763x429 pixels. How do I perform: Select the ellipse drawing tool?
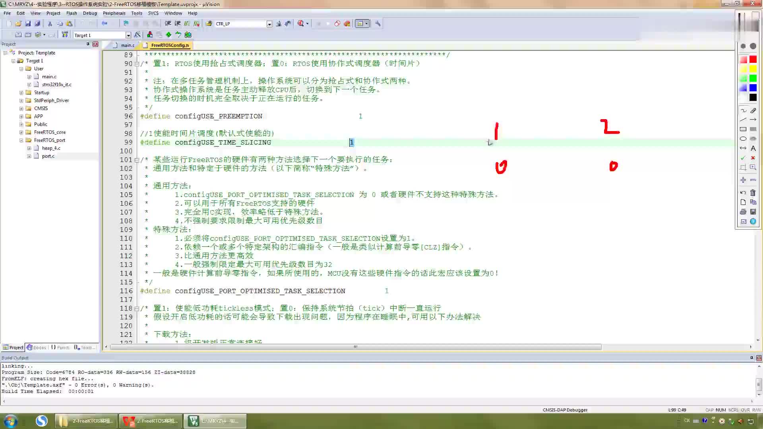tap(743, 139)
